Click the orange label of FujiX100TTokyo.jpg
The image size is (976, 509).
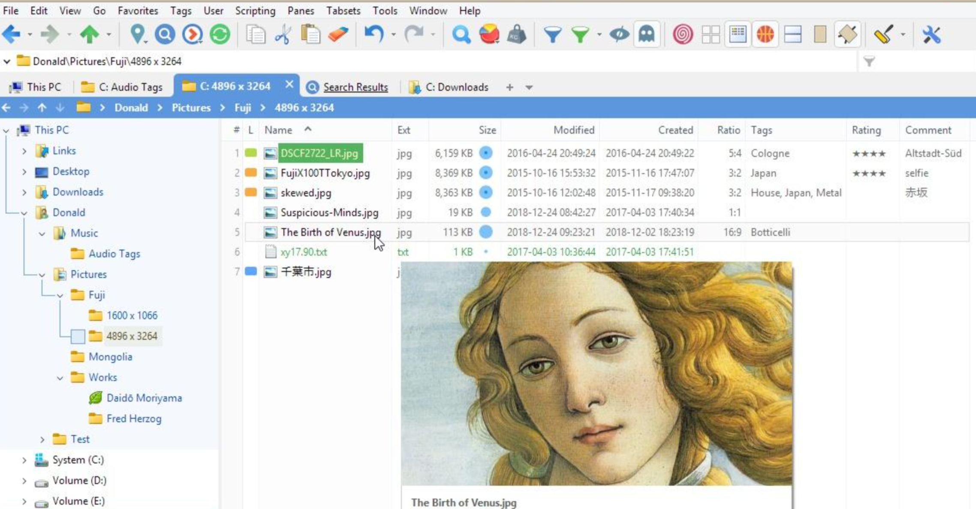[251, 173]
